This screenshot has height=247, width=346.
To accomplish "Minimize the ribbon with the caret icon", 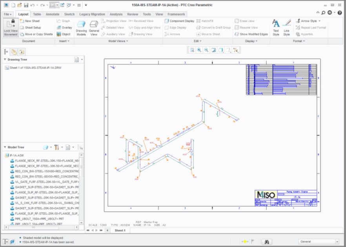I will (x=318, y=13).
